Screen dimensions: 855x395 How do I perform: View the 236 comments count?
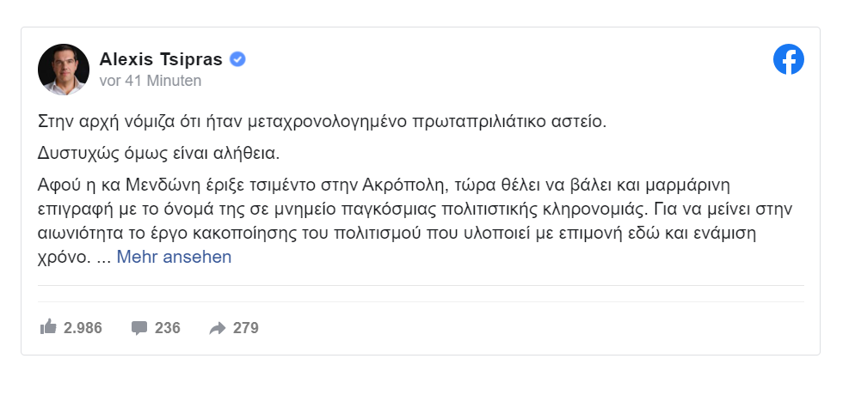pos(168,328)
